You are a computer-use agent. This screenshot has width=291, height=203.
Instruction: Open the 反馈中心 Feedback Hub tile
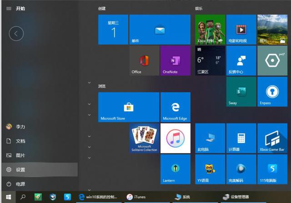pyautogui.click(x=241, y=60)
